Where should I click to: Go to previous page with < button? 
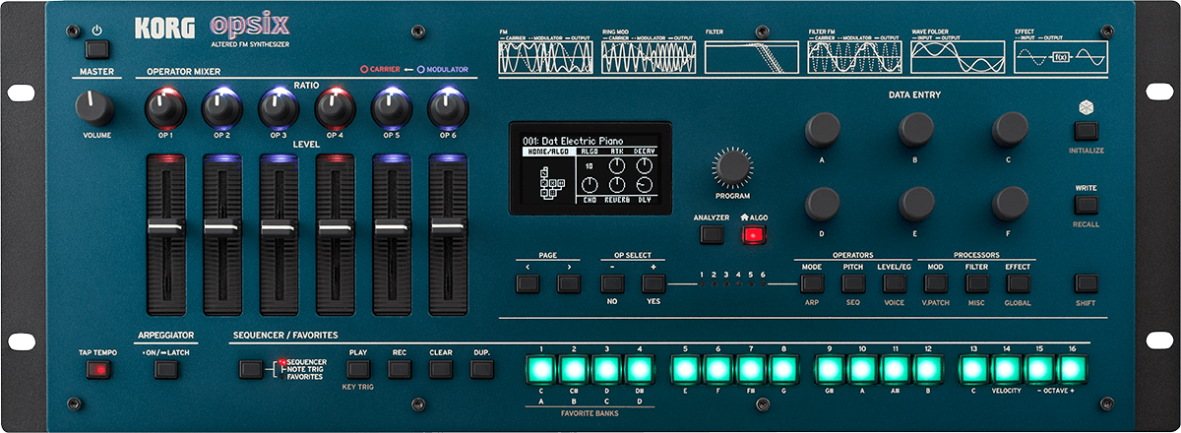528,283
